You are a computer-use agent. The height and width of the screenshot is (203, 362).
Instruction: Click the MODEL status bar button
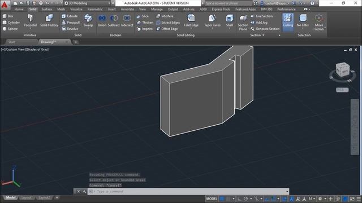[212, 198]
